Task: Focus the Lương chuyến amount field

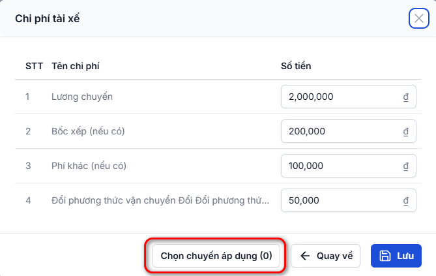Action: point(349,97)
